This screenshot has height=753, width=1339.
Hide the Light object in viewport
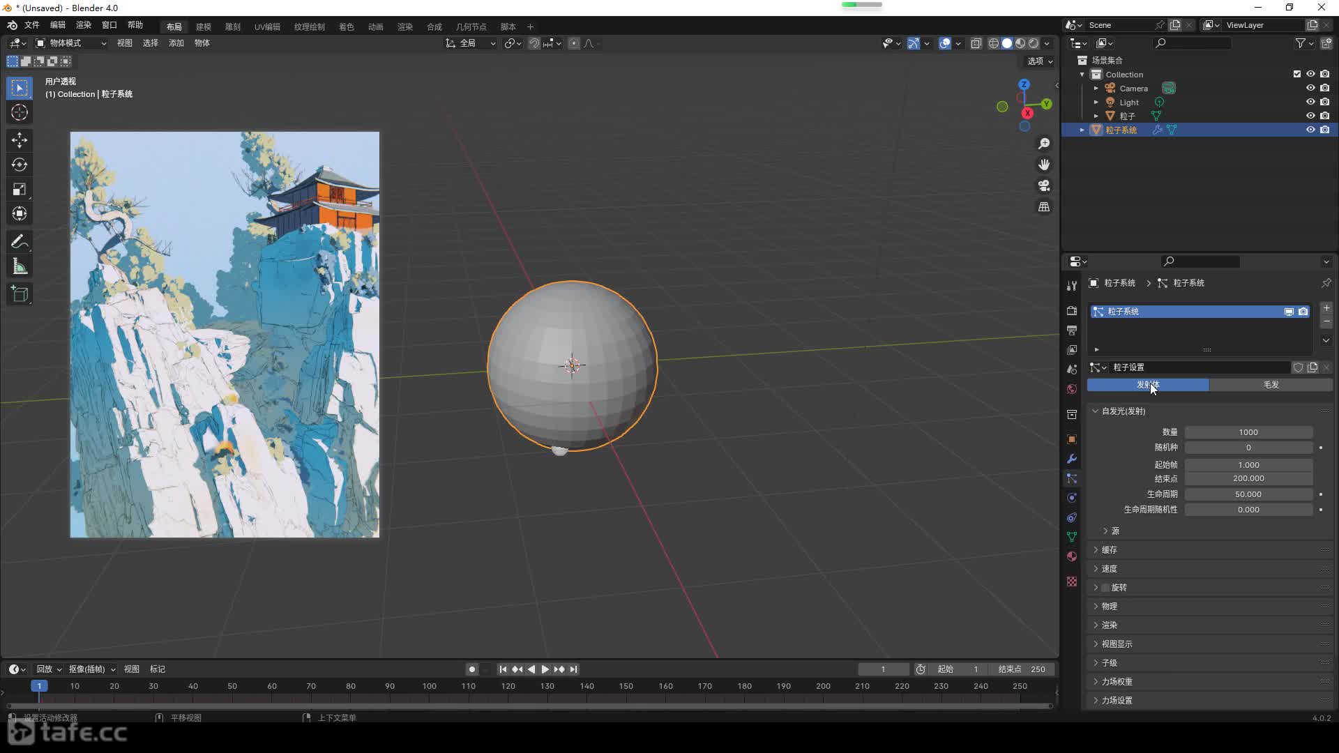[x=1310, y=102]
